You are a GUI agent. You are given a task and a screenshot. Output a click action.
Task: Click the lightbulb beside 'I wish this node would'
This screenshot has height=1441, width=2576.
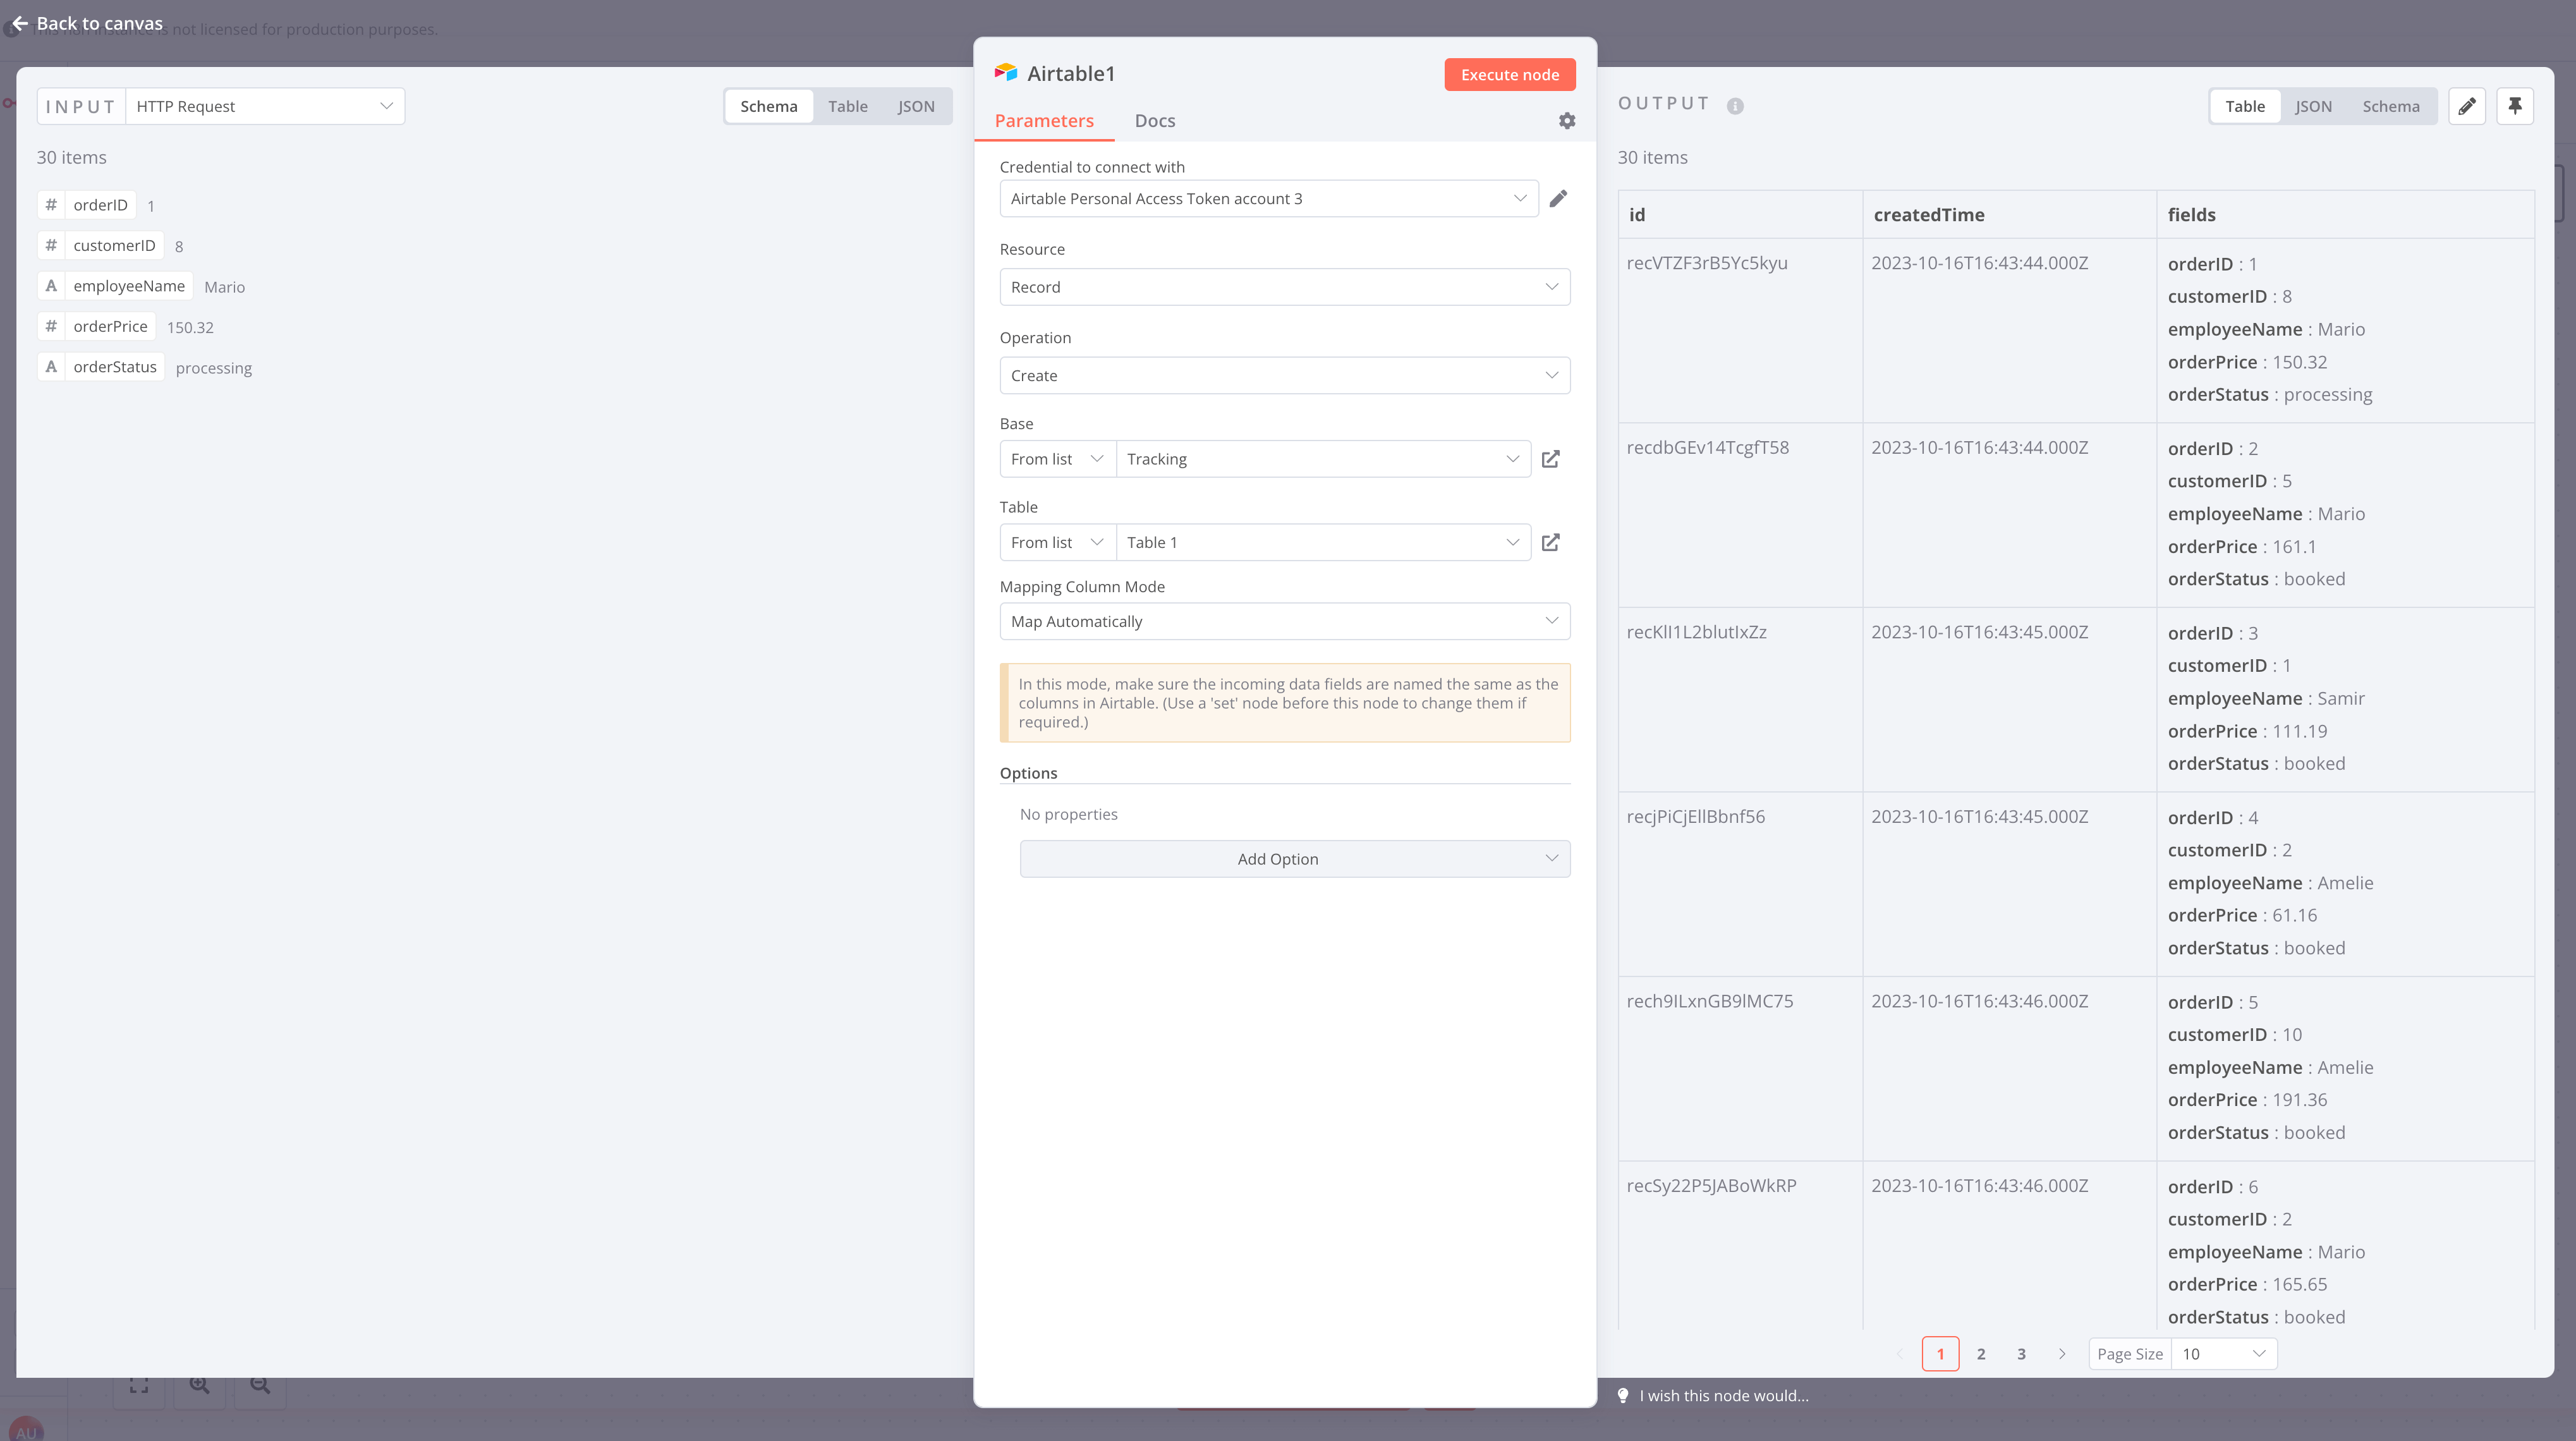(1622, 1395)
